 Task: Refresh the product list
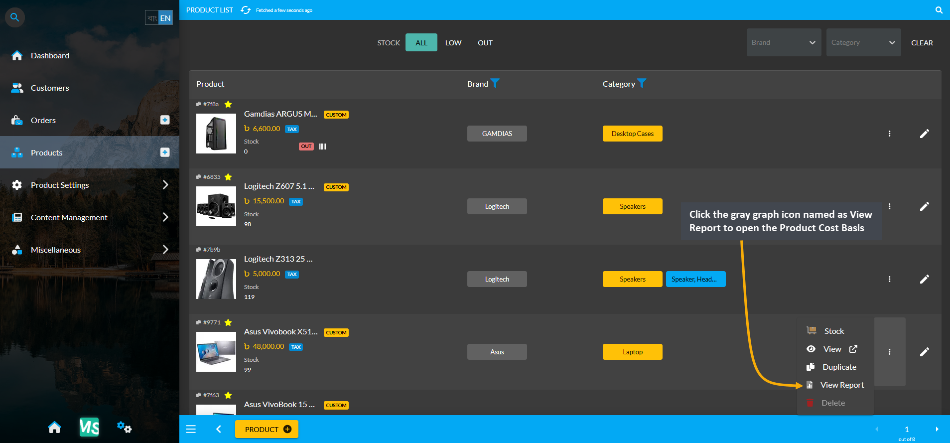246,10
